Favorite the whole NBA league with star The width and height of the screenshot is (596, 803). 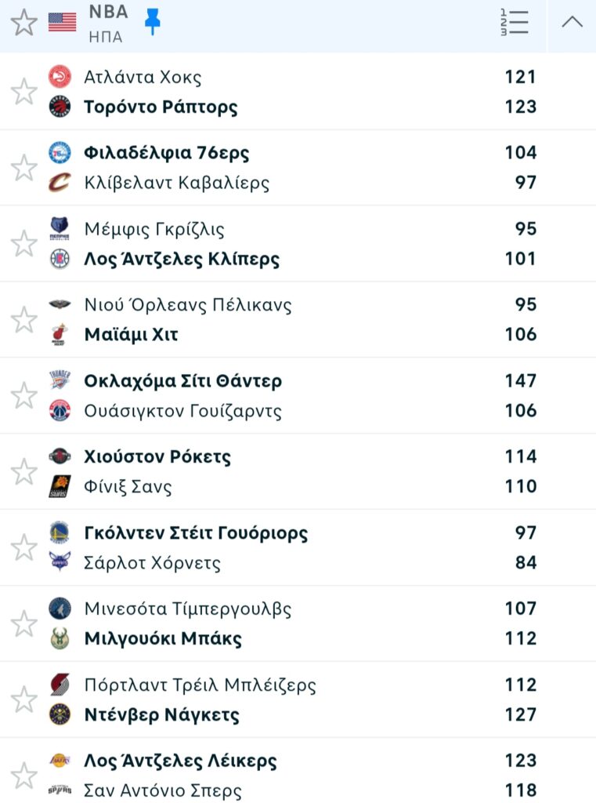point(24,23)
